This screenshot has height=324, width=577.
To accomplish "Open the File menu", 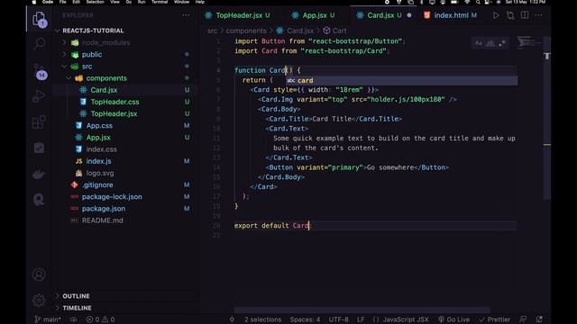I will [x=62, y=2].
